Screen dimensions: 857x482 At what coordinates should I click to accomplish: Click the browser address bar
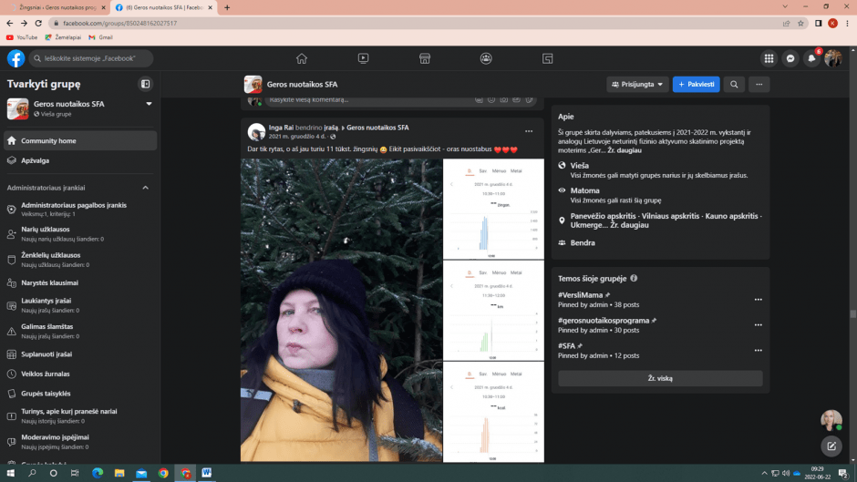(416, 23)
